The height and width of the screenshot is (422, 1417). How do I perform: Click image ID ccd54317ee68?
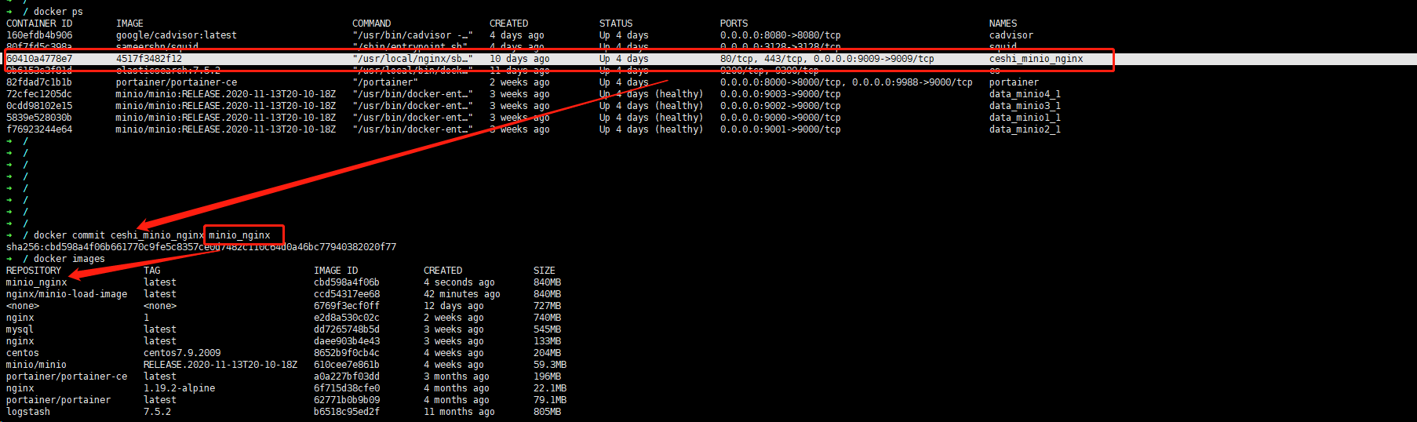(347, 294)
